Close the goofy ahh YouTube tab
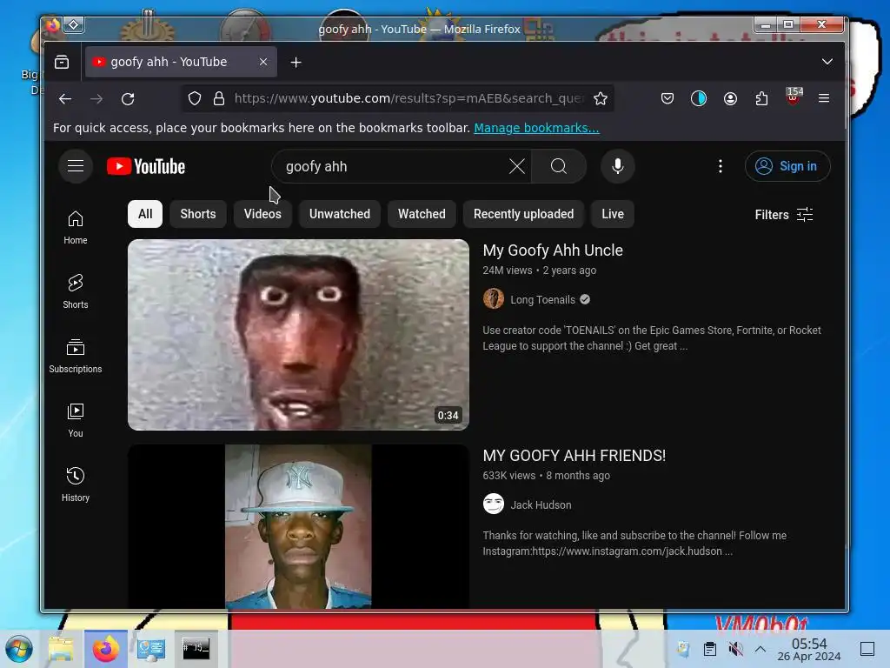Image resolution: width=890 pixels, height=668 pixels. [x=263, y=62]
